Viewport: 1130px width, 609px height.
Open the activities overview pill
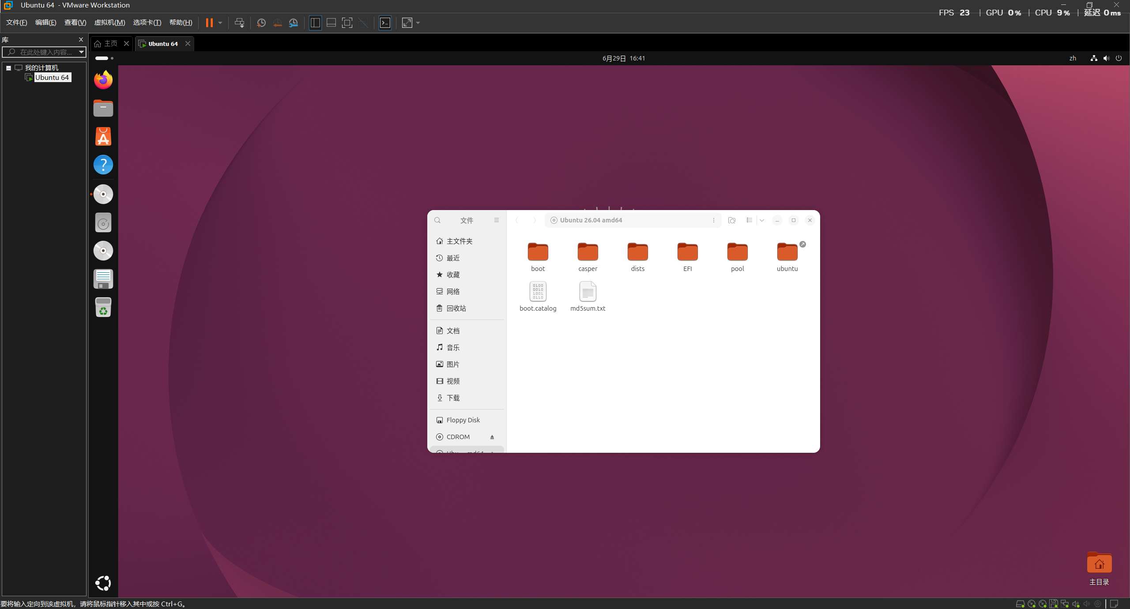tap(104, 58)
